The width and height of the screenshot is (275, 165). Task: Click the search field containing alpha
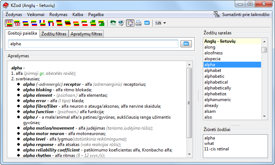93,44
